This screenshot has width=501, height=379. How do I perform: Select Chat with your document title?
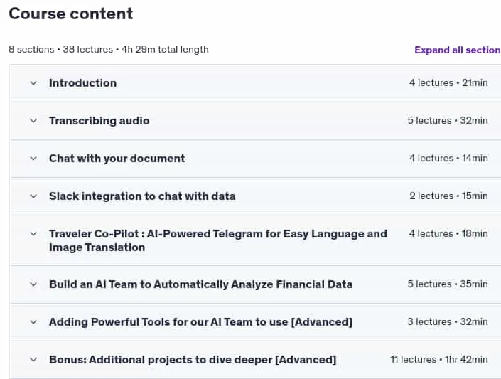tap(117, 159)
